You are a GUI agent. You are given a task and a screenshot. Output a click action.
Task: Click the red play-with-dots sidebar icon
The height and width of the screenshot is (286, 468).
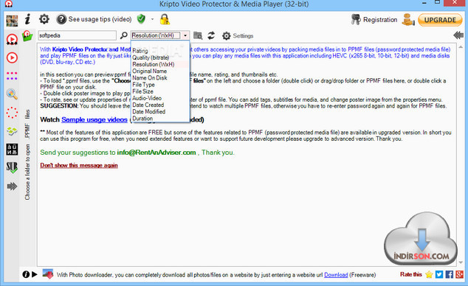12,39
